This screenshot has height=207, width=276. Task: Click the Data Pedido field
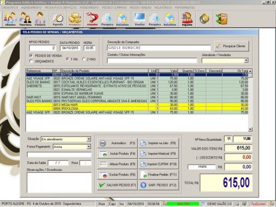click(70, 48)
